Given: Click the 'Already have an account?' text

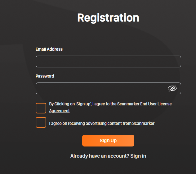Looking at the screenshot, I should [100, 156].
